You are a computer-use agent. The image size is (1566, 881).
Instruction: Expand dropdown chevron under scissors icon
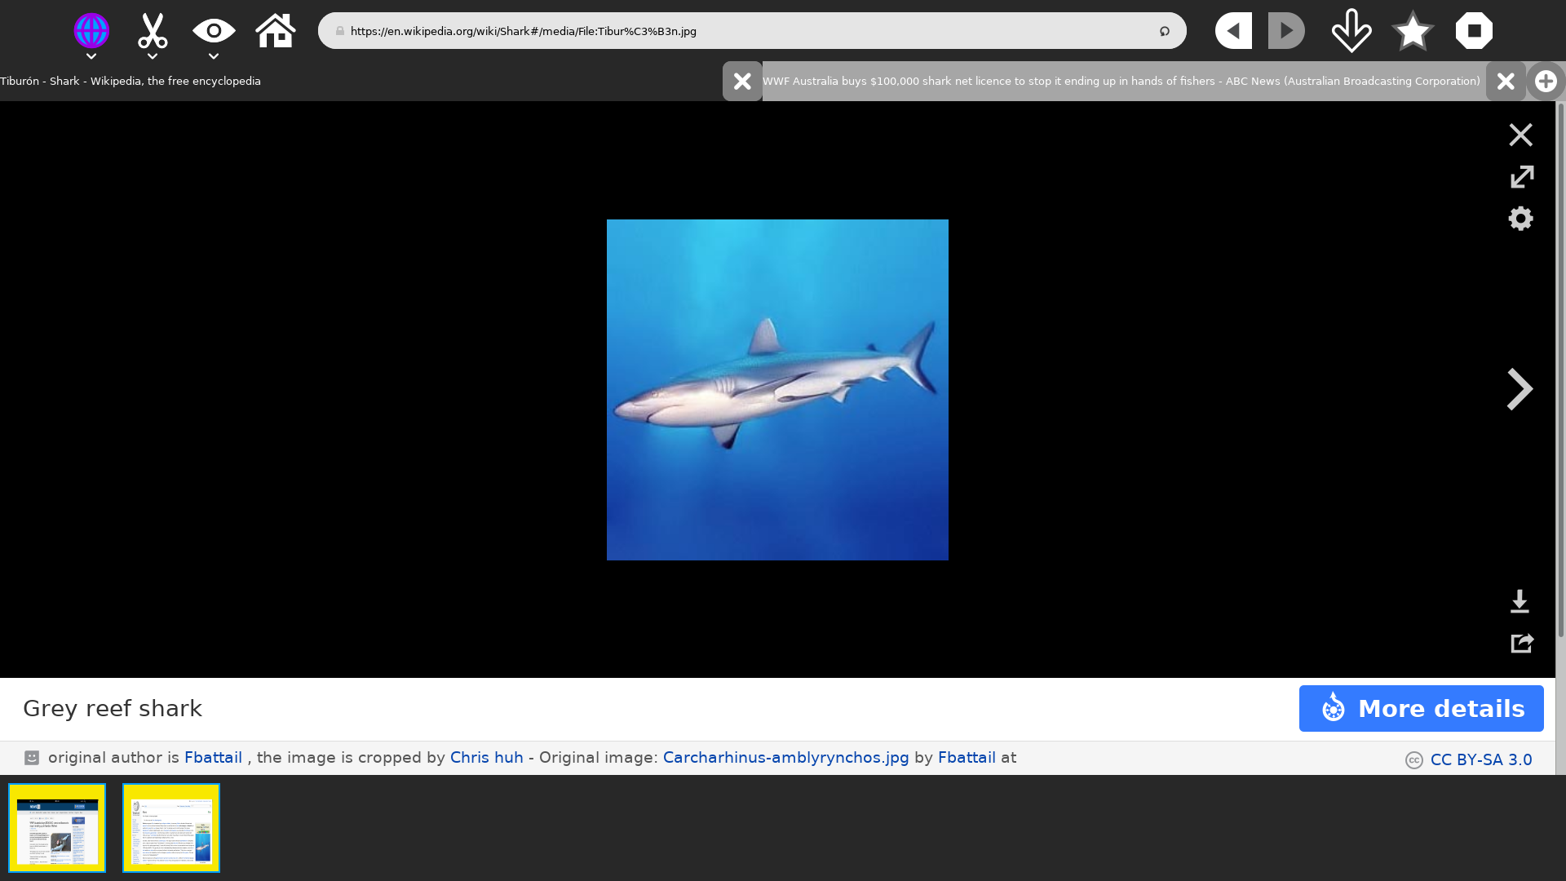(x=153, y=56)
